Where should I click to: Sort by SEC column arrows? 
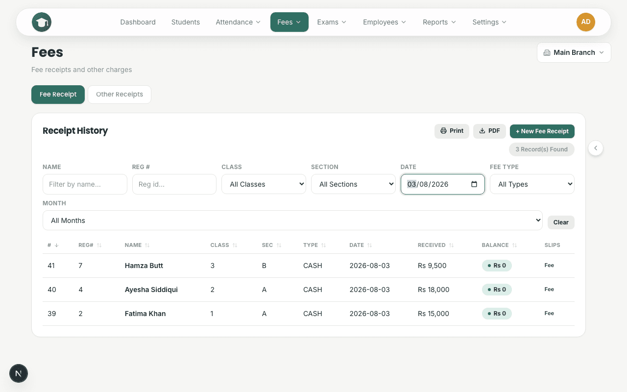pos(279,245)
